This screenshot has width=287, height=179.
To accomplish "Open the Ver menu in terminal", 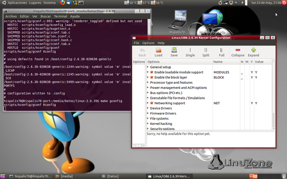I will click(x=35, y=16).
